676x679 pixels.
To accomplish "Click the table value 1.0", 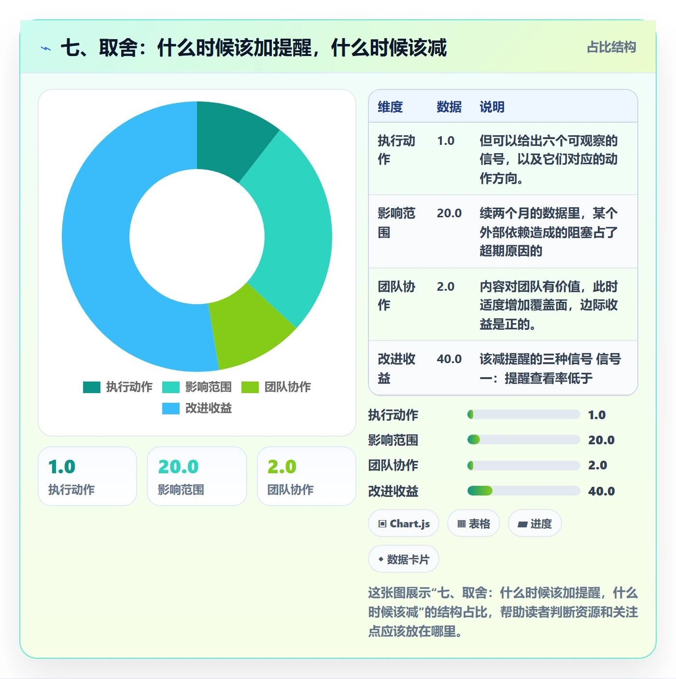I will point(446,141).
